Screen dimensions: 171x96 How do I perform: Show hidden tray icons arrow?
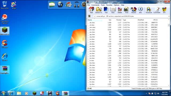point(146,94)
